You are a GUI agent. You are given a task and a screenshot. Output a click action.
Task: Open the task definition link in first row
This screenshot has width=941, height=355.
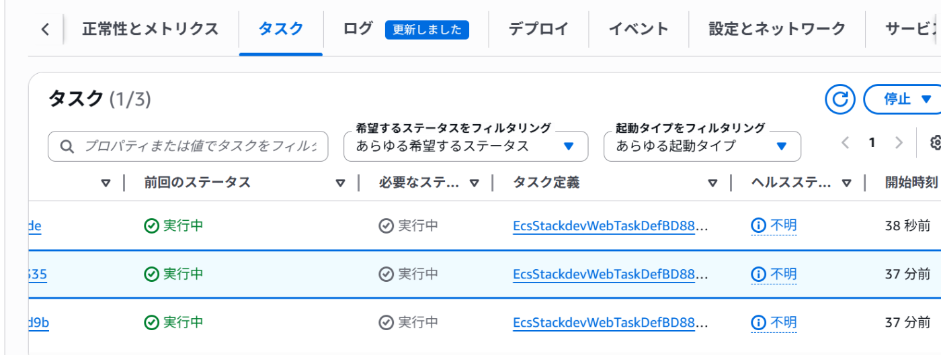pyautogui.click(x=610, y=225)
